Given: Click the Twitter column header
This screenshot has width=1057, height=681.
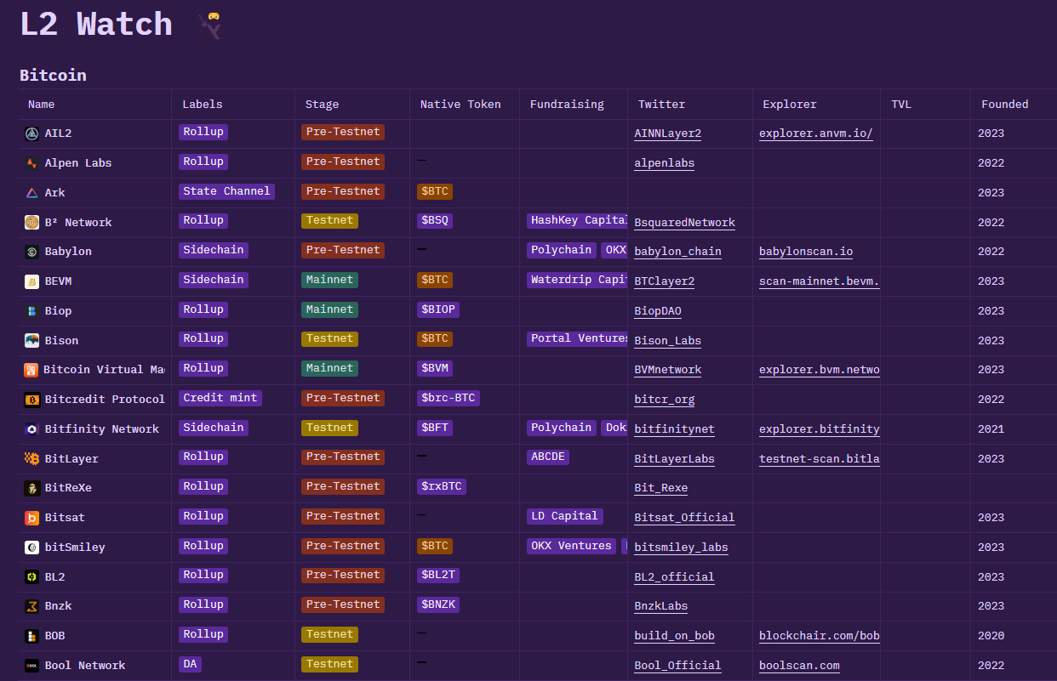Looking at the screenshot, I should 661,105.
